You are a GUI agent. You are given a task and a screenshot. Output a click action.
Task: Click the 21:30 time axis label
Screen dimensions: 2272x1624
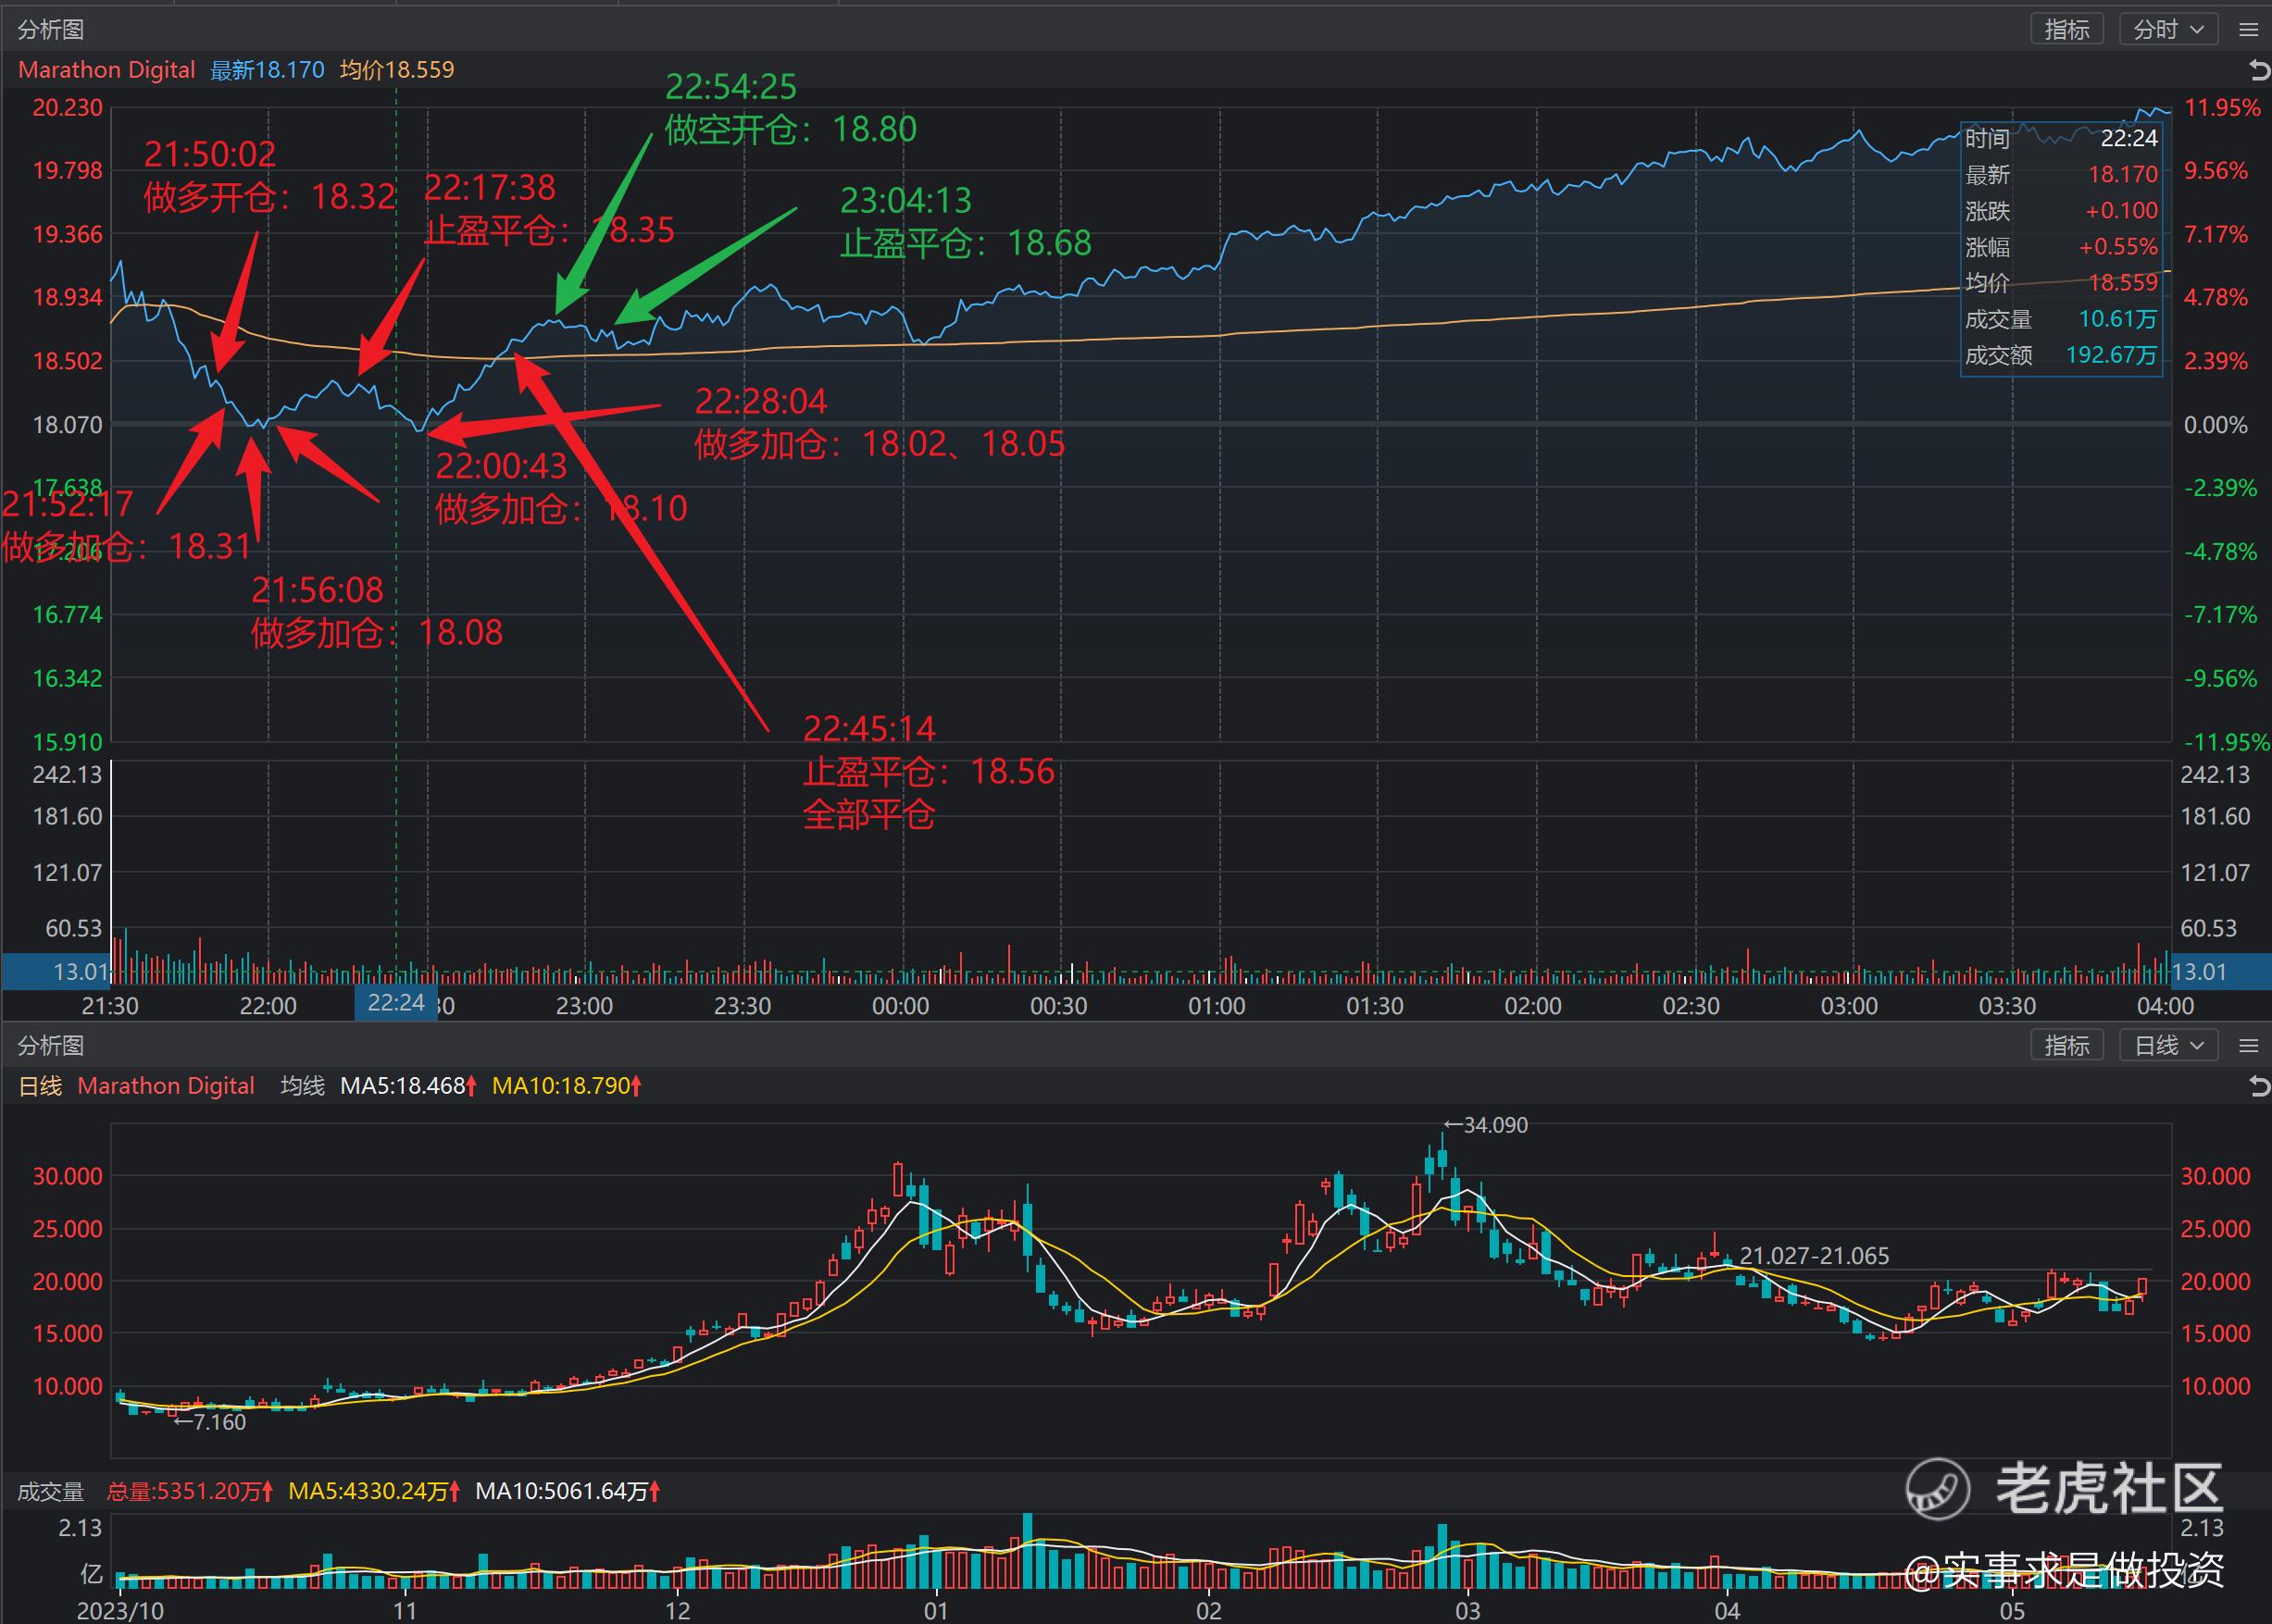[110, 1006]
